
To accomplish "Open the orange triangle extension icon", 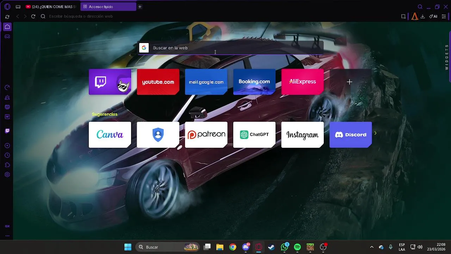I will pyautogui.click(x=415, y=16).
